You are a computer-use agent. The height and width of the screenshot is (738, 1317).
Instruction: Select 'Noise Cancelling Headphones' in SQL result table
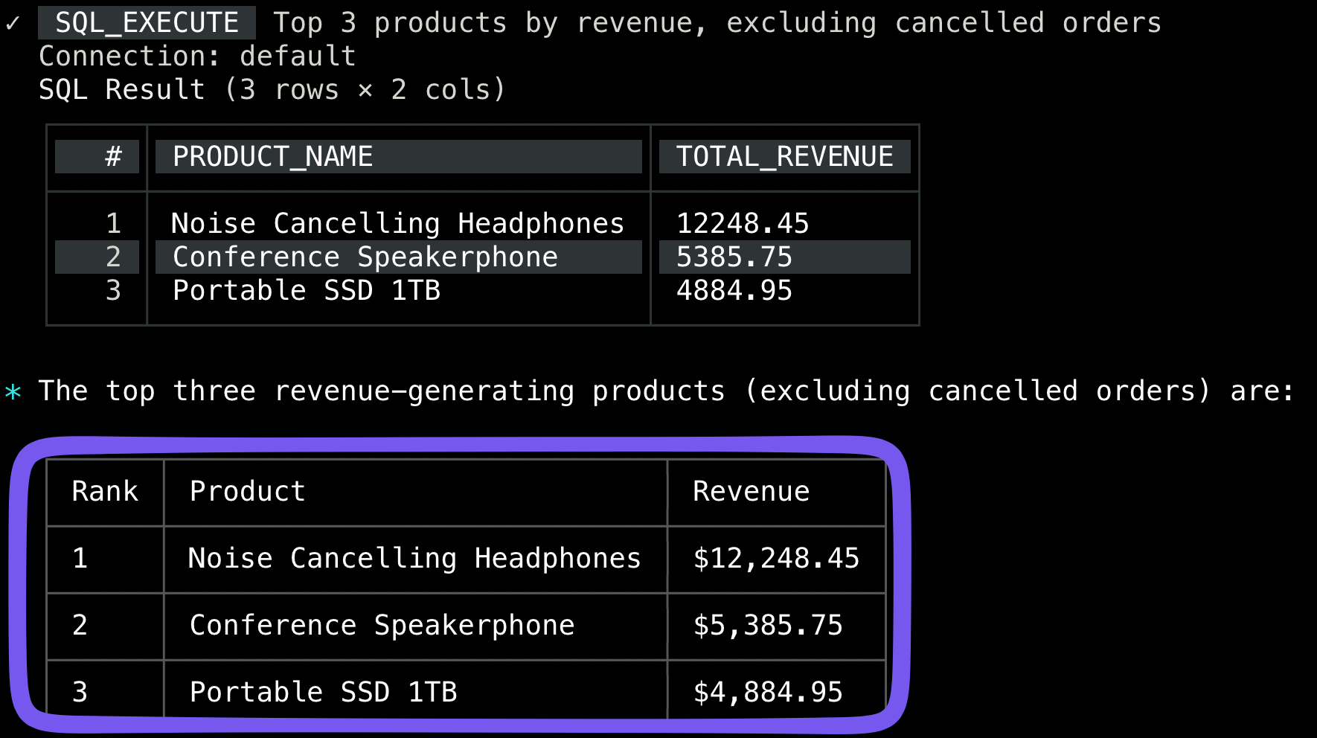click(x=398, y=223)
